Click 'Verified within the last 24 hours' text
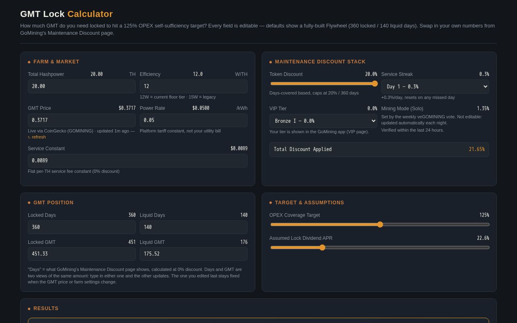This screenshot has width=517, height=323. coord(412,130)
